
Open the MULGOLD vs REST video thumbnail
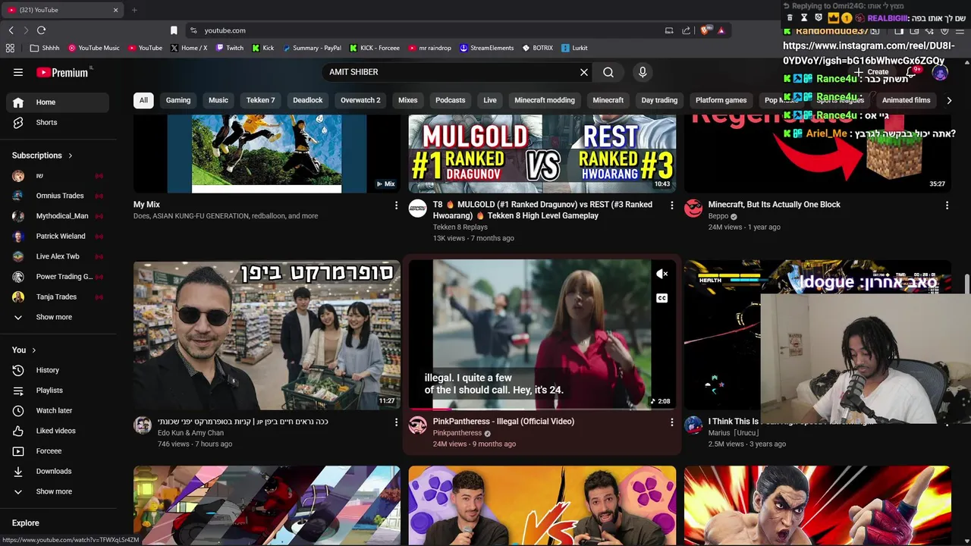[x=542, y=154]
